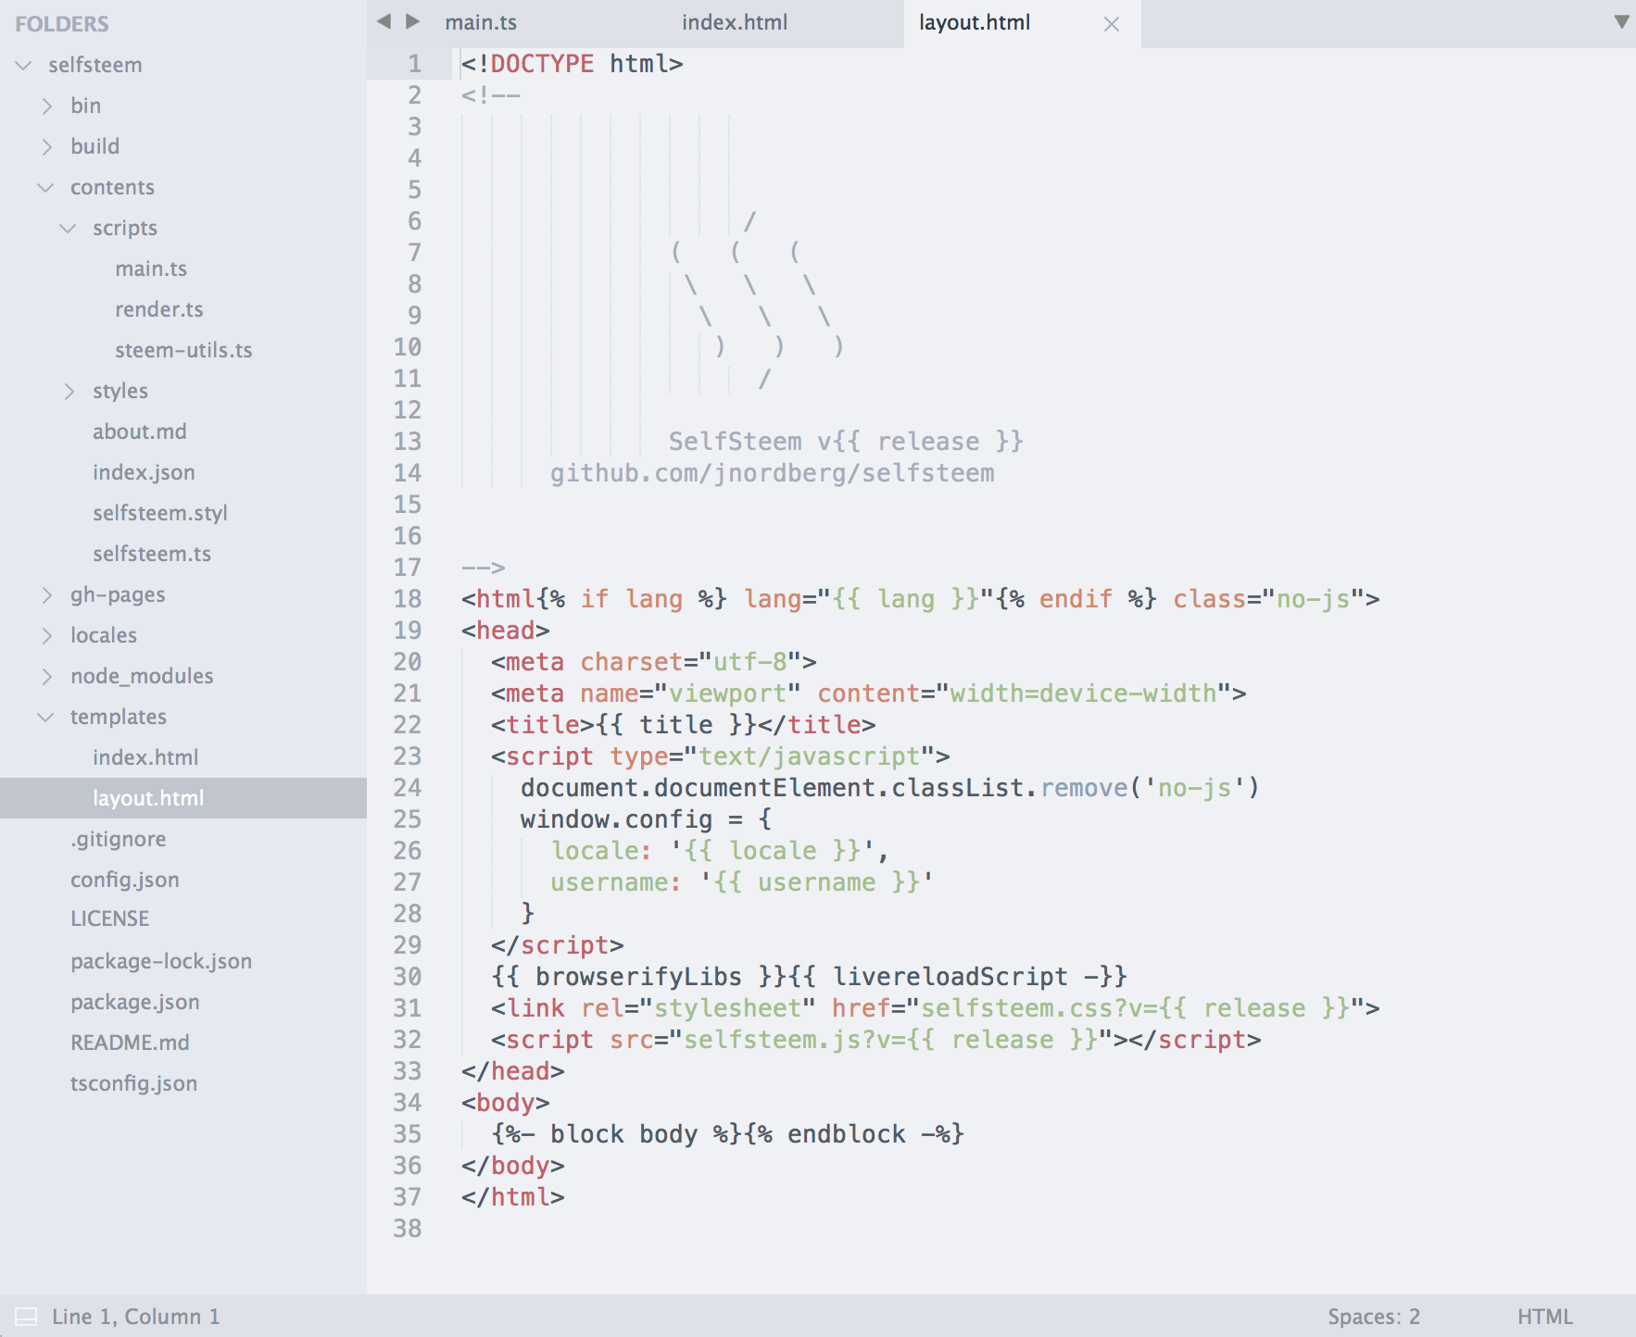This screenshot has width=1636, height=1337.
Task: Switch to the index.html tab
Action: [735, 22]
